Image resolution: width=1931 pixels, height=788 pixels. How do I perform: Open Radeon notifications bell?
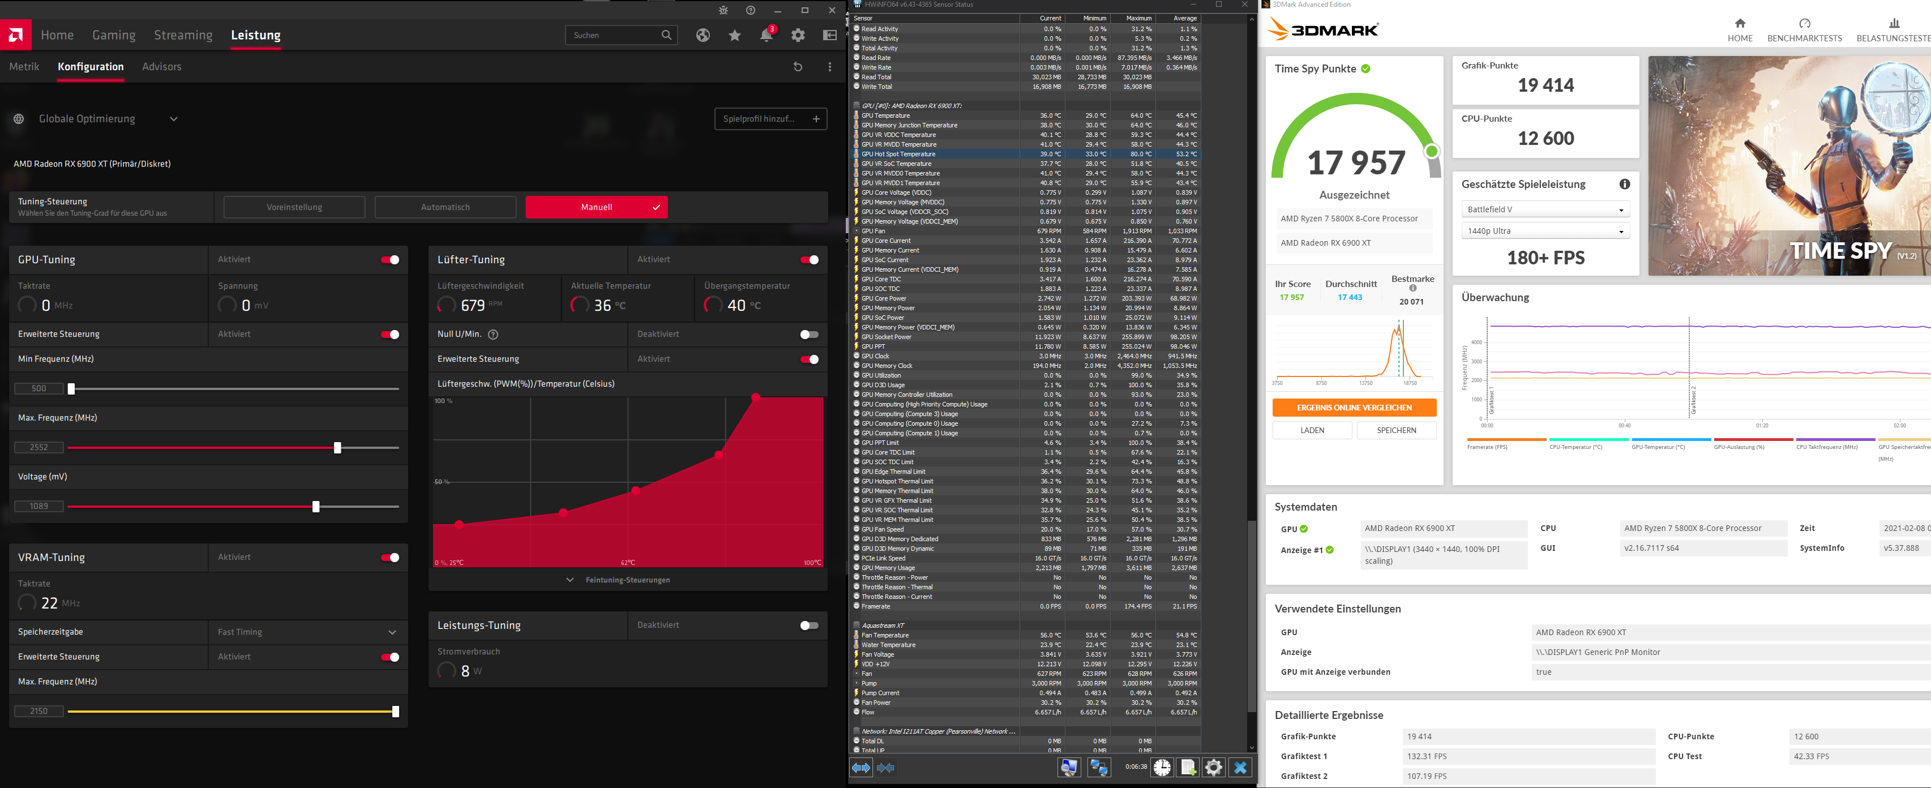766,35
